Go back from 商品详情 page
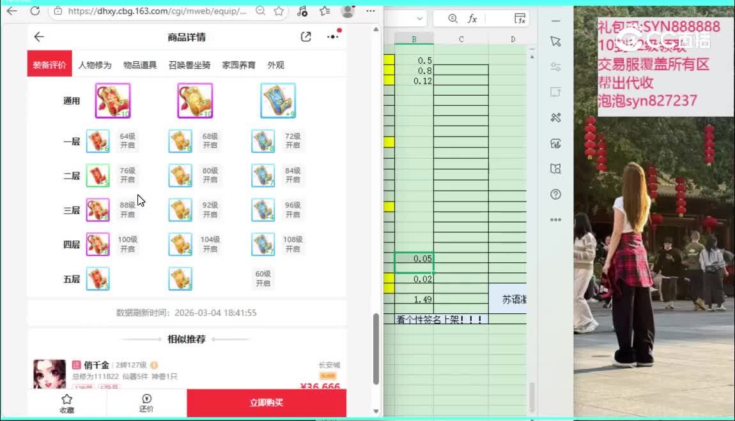Image resolution: width=735 pixels, height=421 pixels. pyautogui.click(x=39, y=36)
